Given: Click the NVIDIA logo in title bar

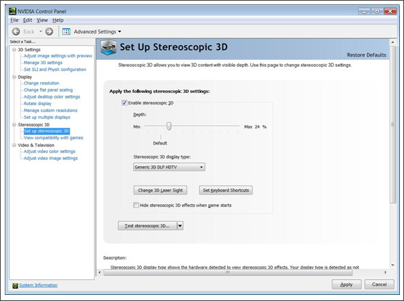Looking at the screenshot, I should tap(12, 11).
